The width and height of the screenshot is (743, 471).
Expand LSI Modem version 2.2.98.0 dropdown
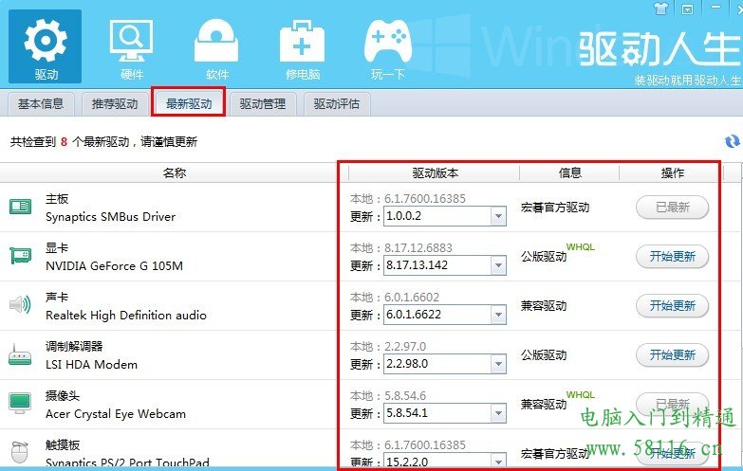coord(498,365)
